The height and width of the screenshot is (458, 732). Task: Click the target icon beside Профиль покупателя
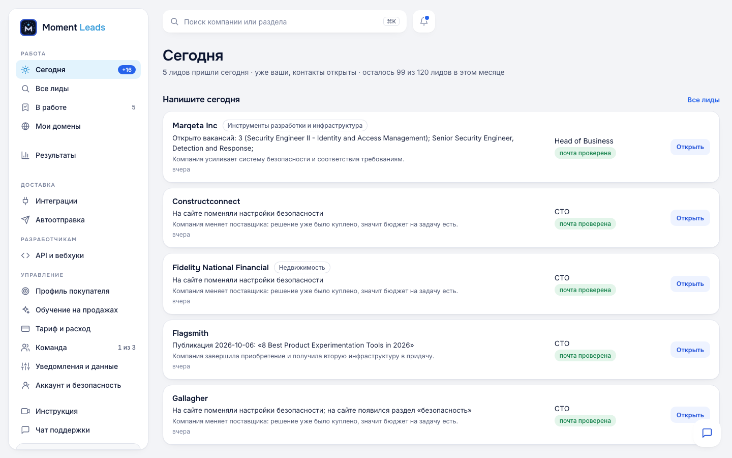[25, 291]
